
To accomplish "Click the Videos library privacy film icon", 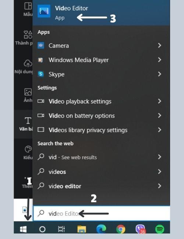I will coord(41,129).
